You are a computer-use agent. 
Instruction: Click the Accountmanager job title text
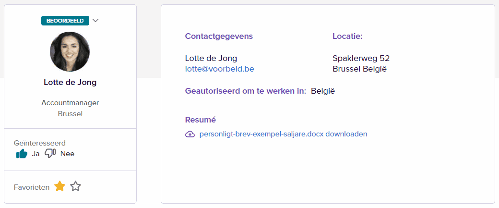[x=70, y=103]
